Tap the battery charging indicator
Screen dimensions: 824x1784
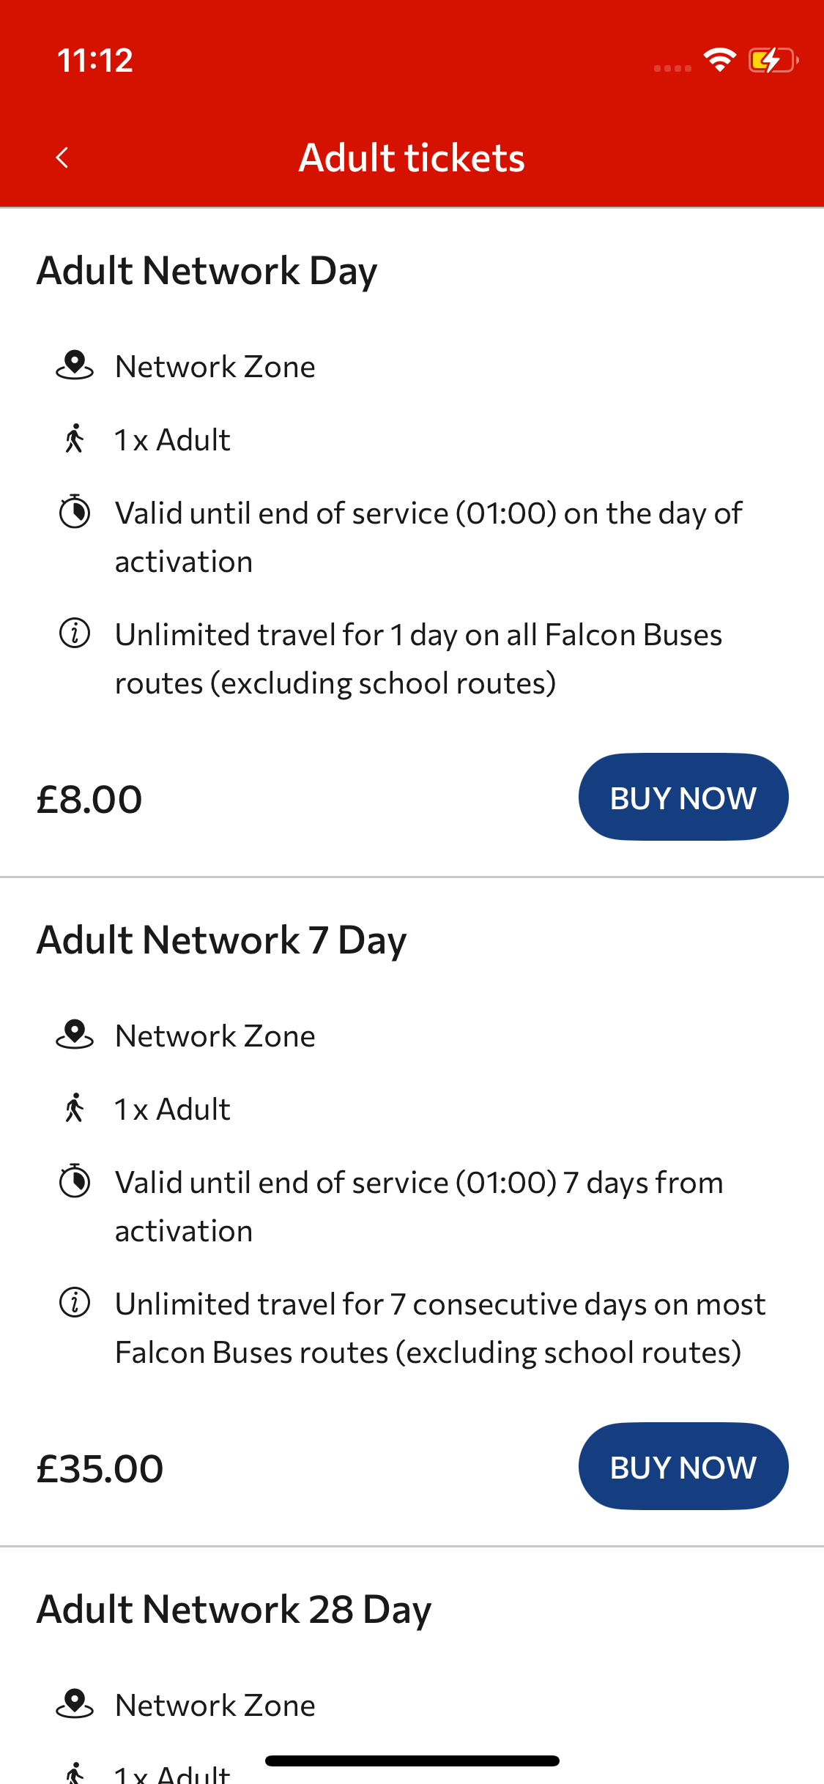773,60
